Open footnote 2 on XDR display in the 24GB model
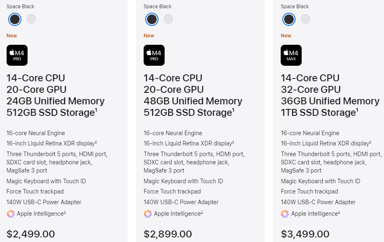Image resolution: width=384 pixels, height=242 pixels. tap(95, 142)
